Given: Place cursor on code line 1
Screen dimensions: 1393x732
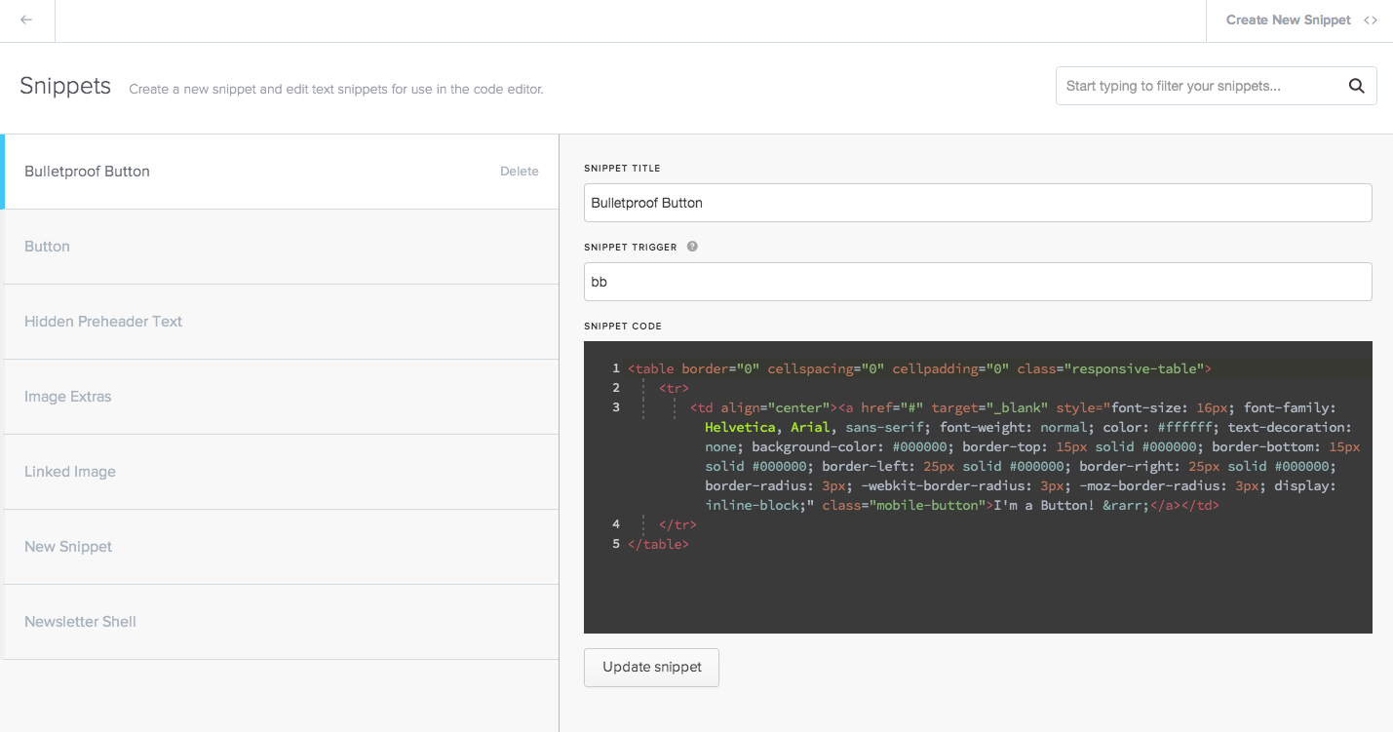Looking at the screenshot, I should point(918,368).
